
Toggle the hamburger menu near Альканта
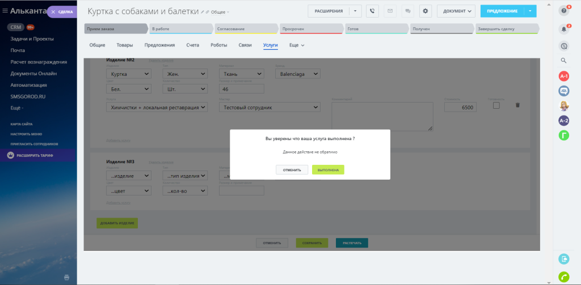point(5,11)
